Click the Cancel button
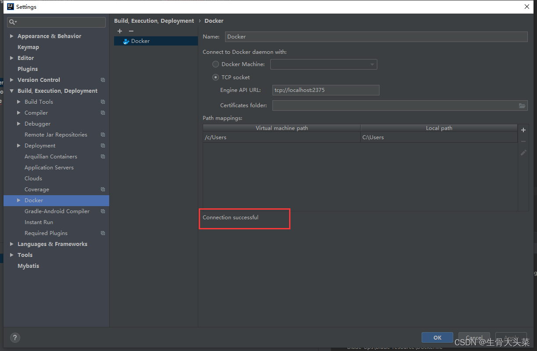537x351 pixels. pos(474,337)
